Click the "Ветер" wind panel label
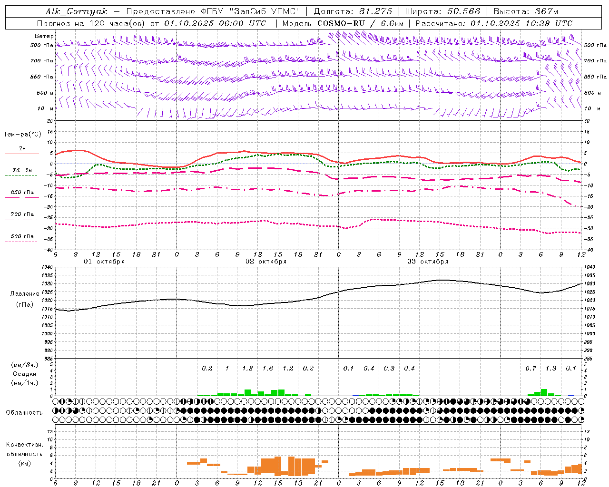 tap(44, 36)
